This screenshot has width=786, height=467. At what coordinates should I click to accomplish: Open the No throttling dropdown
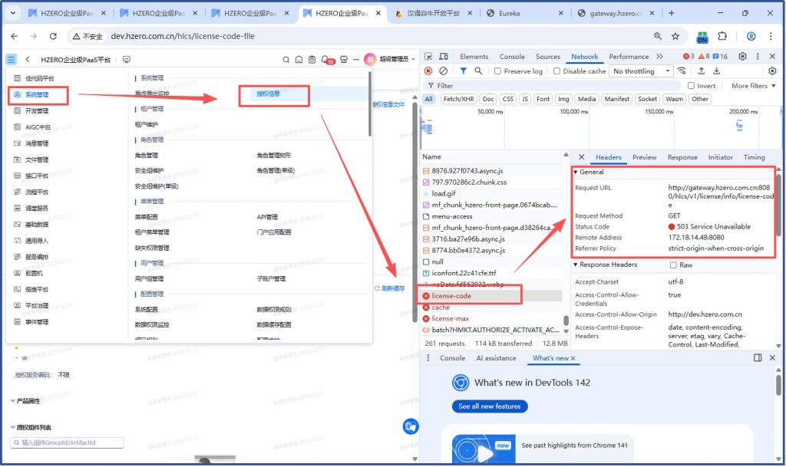(x=642, y=71)
